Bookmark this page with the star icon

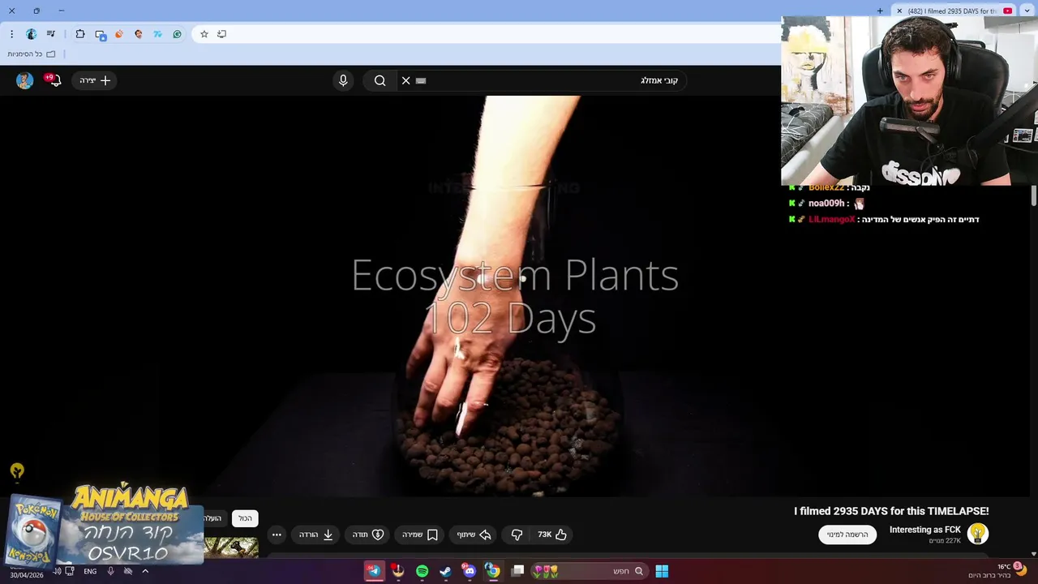(x=204, y=34)
